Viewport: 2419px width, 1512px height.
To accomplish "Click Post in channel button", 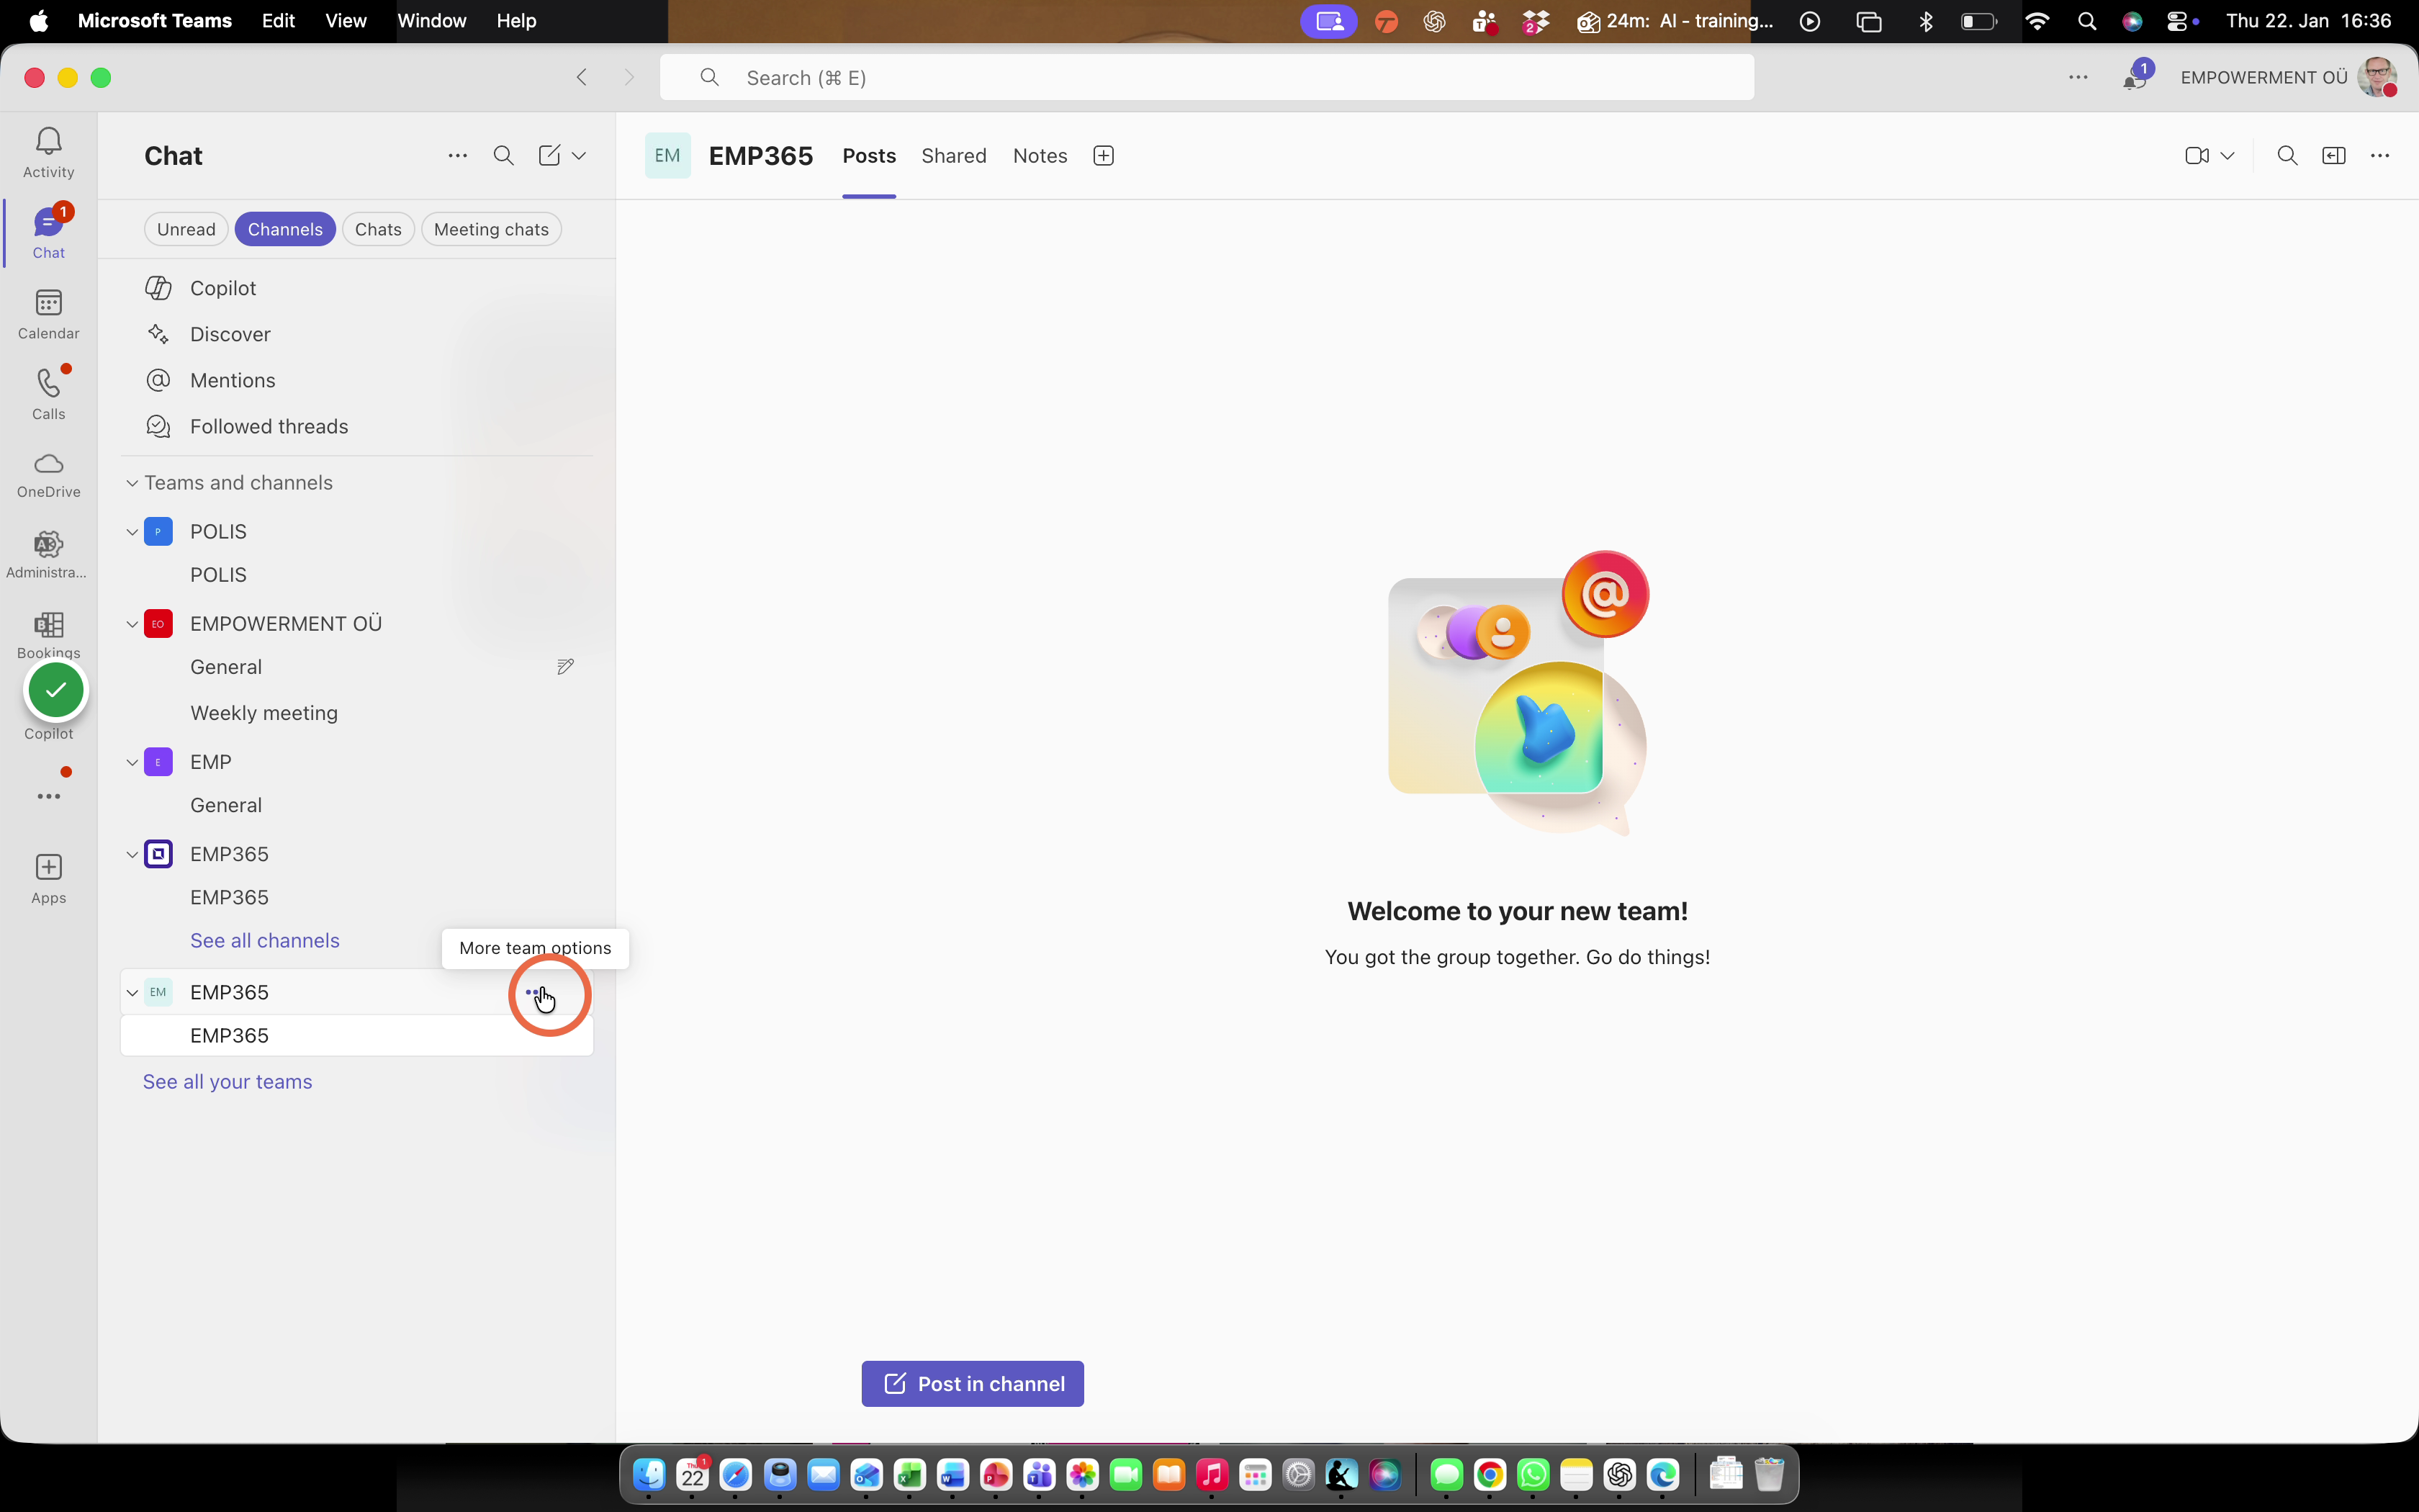I will pyautogui.click(x=973, y=1384).
